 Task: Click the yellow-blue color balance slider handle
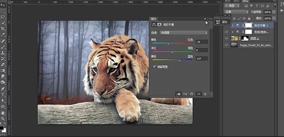coord(179,61)
